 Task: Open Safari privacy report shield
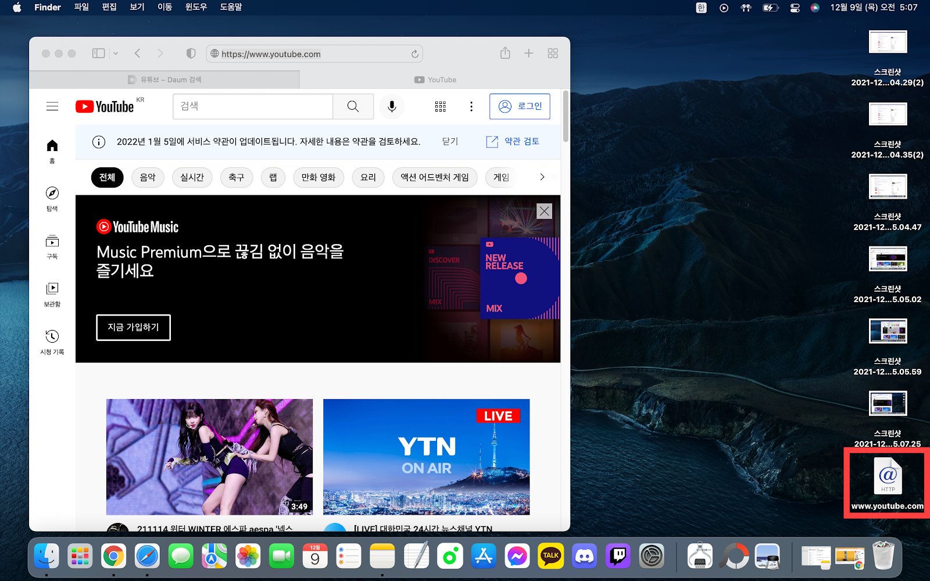(x=191, y=53)
